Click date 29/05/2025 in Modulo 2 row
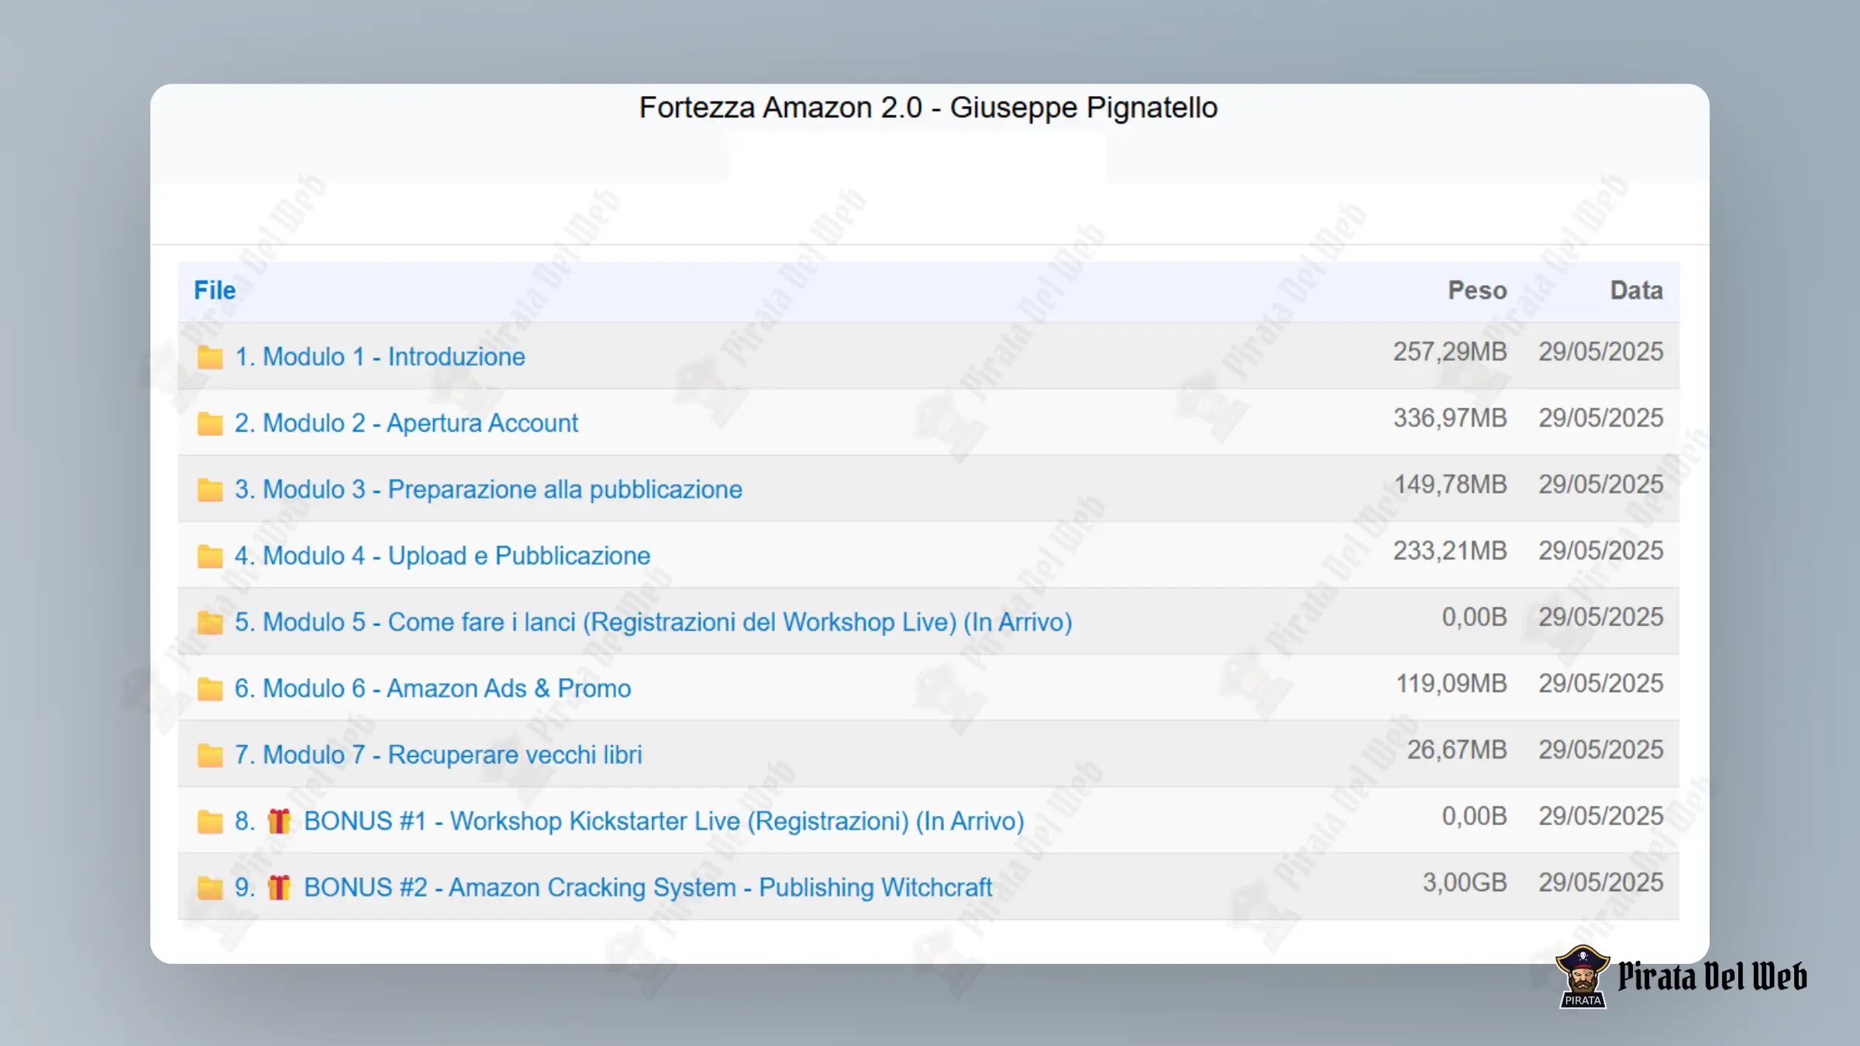 tap(1601, 418)
